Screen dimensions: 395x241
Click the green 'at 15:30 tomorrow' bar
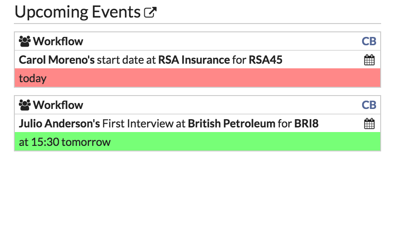pos(197,142)
